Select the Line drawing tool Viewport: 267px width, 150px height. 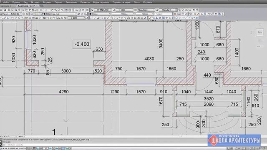91,18
